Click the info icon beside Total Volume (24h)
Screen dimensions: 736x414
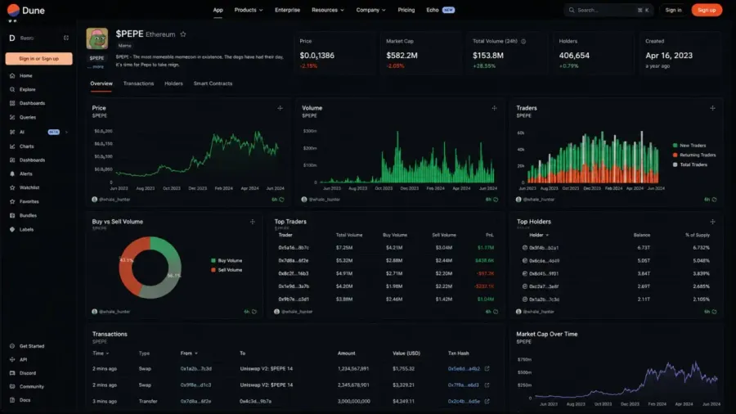523,41
